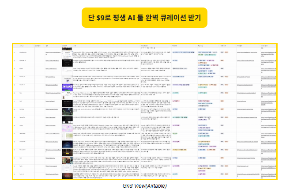Open the Runway row homepage thumbnail
The image size is (286, 193).
[67, 112]
